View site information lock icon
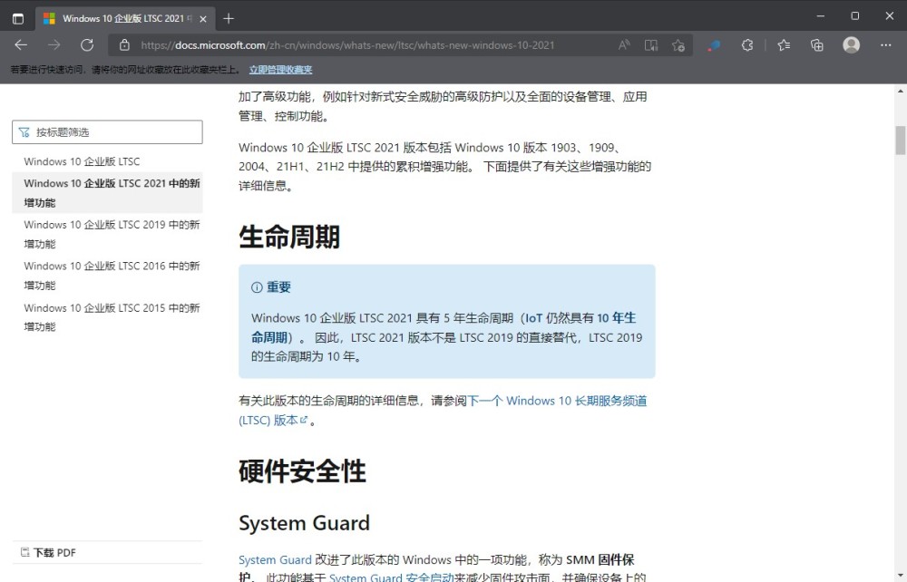The width and height of the screenshot is (907, 582). point(124,45)
